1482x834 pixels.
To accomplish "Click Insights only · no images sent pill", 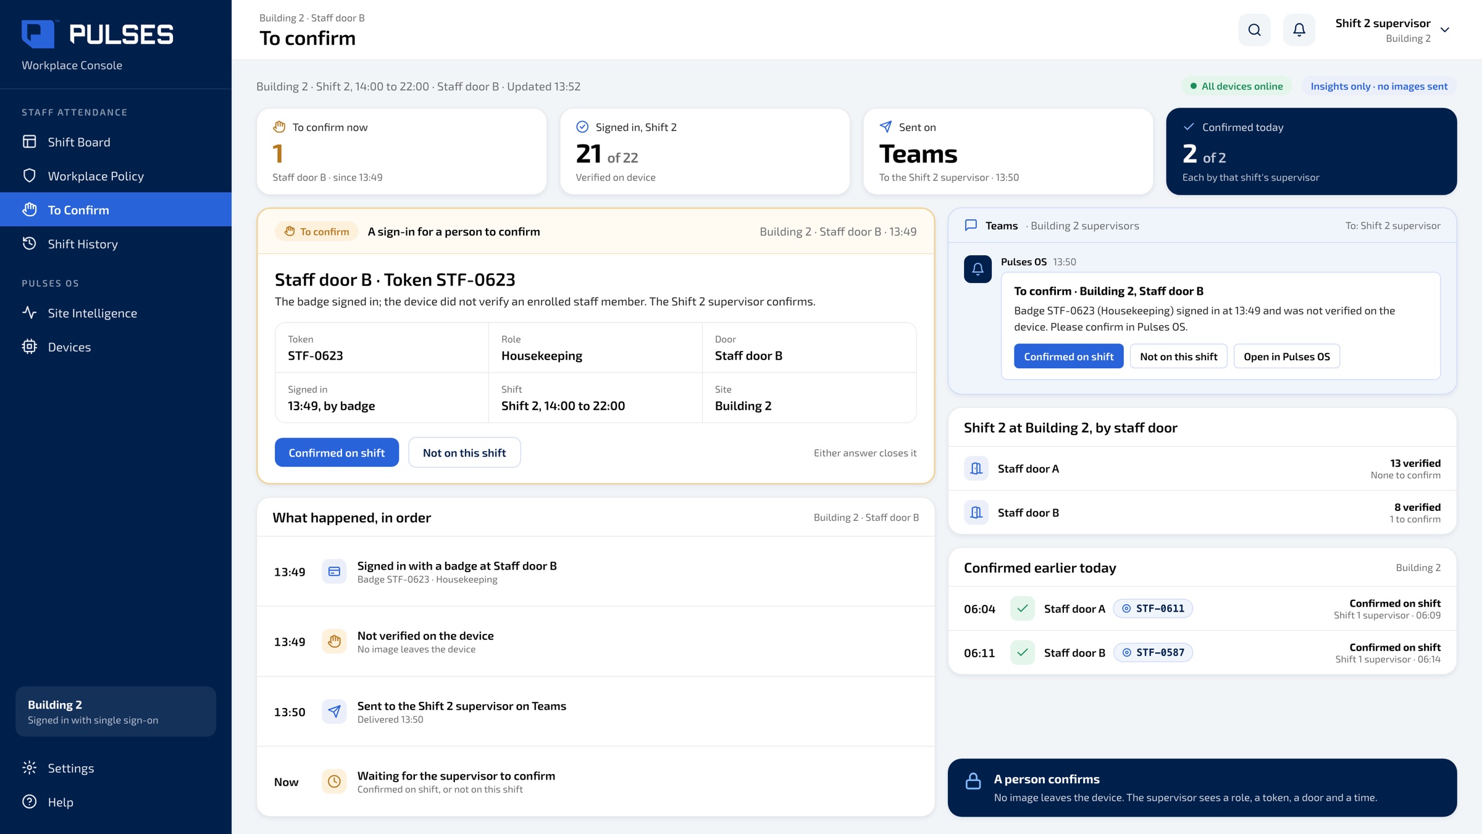I will [x=1379, y=86].
